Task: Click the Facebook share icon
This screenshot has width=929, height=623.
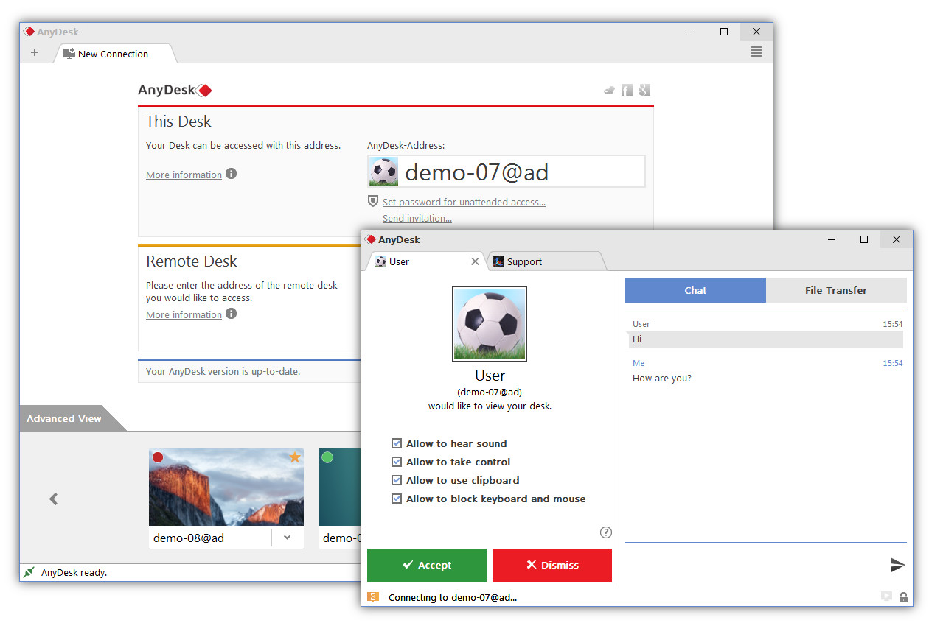Action: click(627, 89)
